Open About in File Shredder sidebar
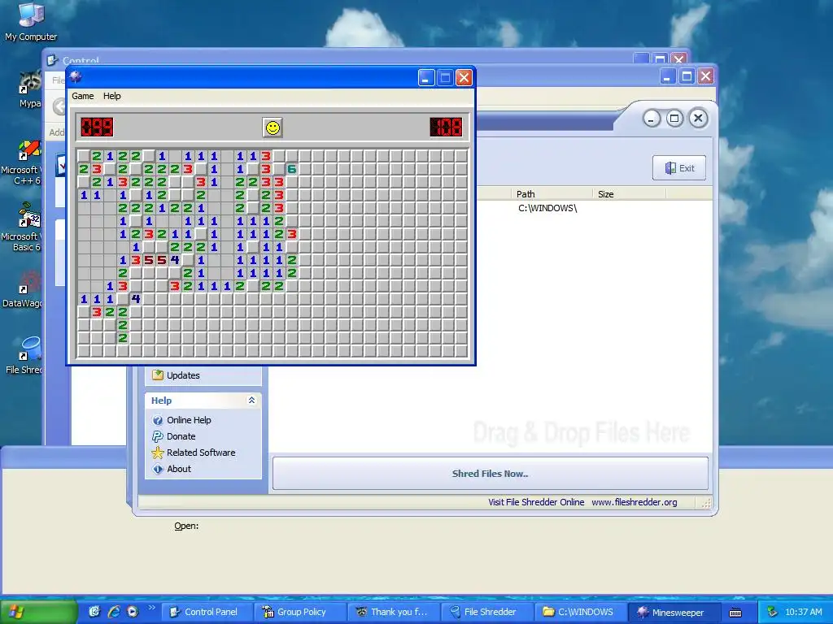The image size is (833, 624). tap(179, 469)
